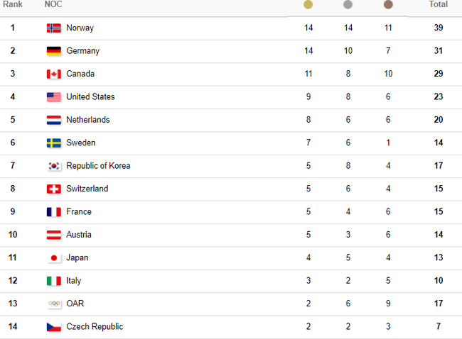The height and width of the screenshot is (339, 462).
Task: Click the bronze medal column header
Action: (x=387, y=5)
